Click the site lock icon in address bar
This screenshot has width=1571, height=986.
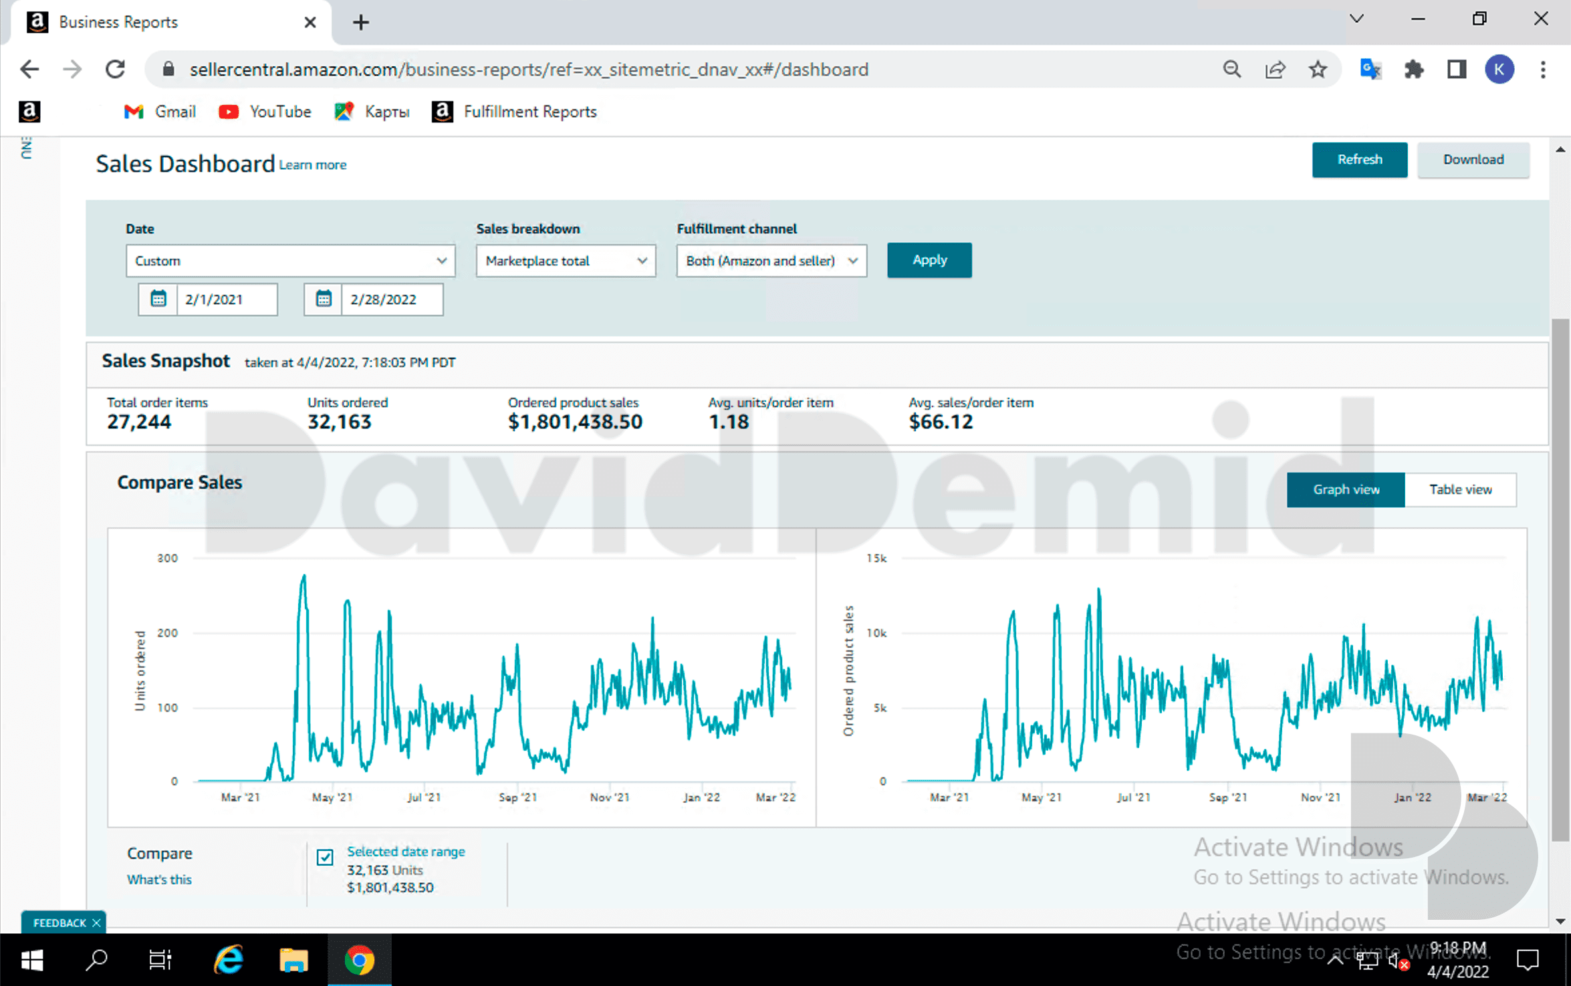click(168, 70)
